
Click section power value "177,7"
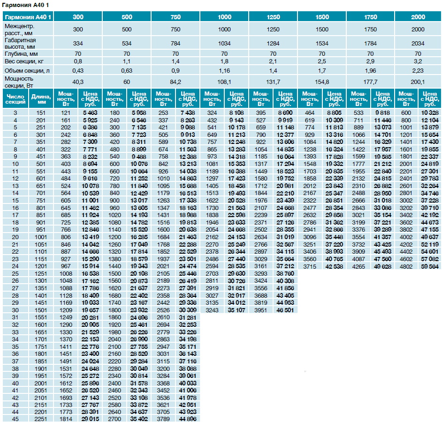coord(370,82)
